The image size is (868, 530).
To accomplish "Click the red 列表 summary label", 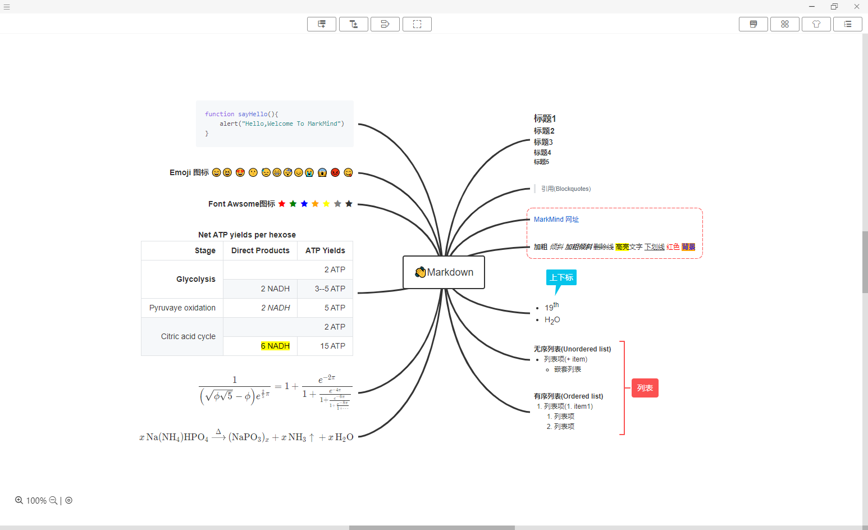I will (645, 388).
